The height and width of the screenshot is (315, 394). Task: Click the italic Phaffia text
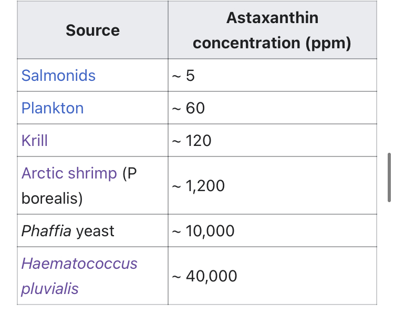pos(46,230)
